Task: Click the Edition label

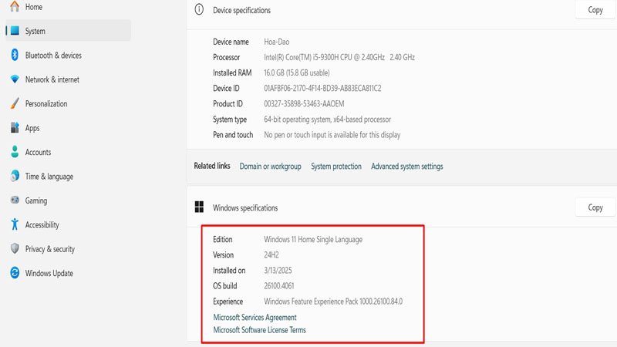Action: pos(223,240)
